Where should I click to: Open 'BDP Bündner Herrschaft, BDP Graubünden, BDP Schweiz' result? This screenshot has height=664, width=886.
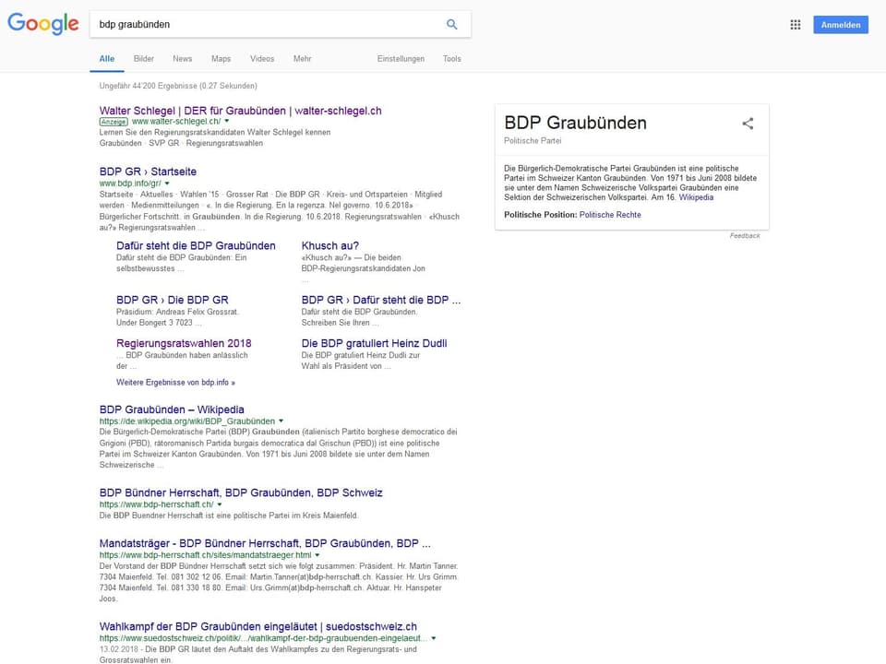241,492
